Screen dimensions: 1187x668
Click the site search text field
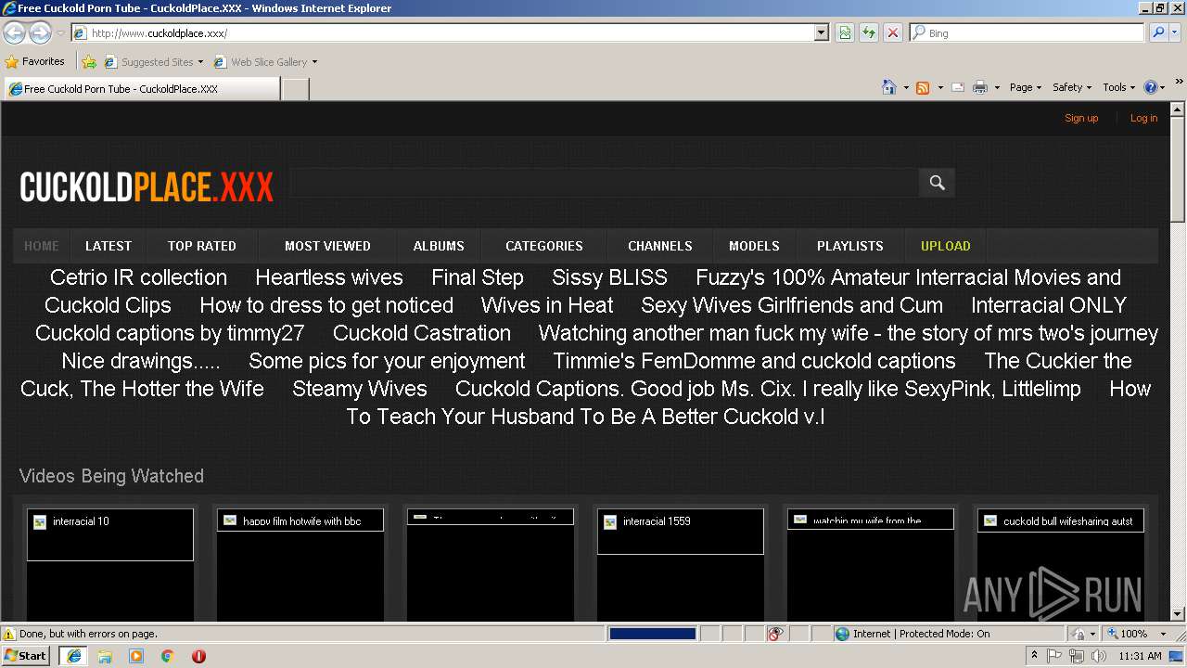(x=604, y=183)
